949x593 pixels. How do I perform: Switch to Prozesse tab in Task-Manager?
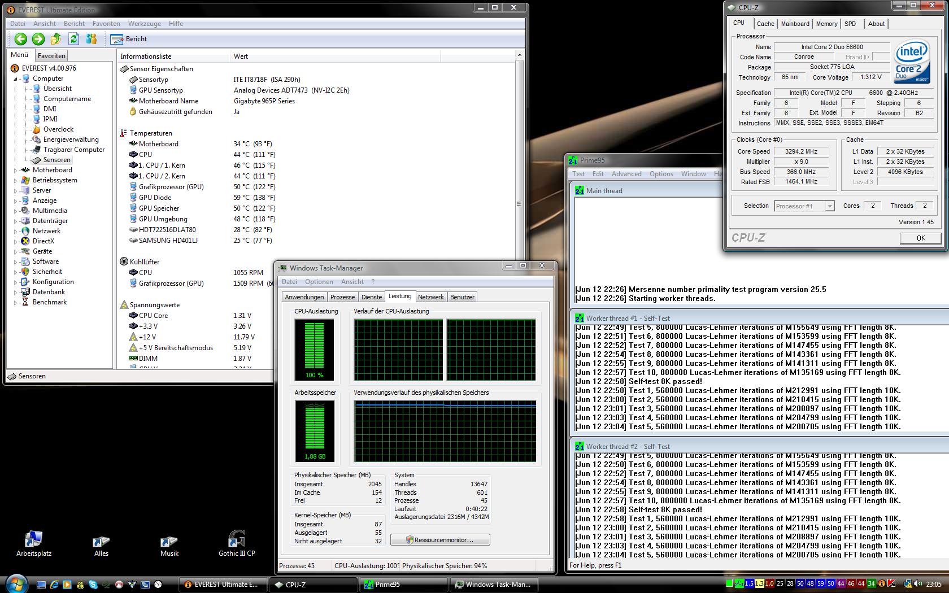342,297
